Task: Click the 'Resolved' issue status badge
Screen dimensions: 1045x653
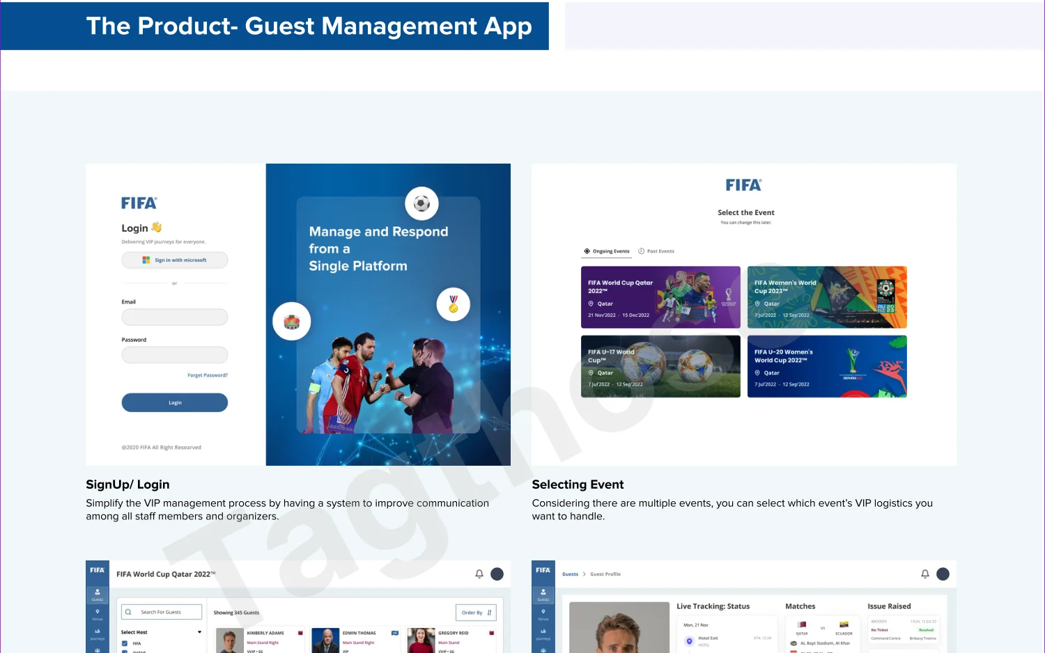Action: click(926, 630)
